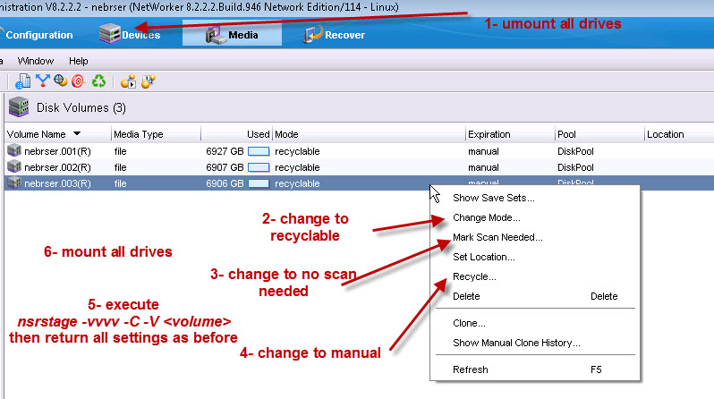Click usage bar for nebrser.003(R)
The image size is (714, 399).
259,183
